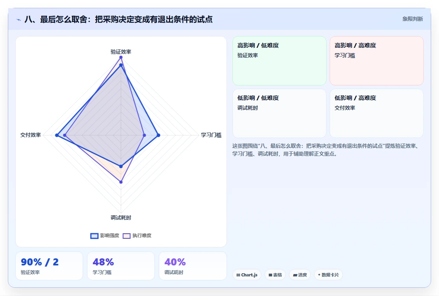The height and width of the screenshot is (296, 439).
Task: Click the 学习门槛 radar axis label
Action: point(211,135)
